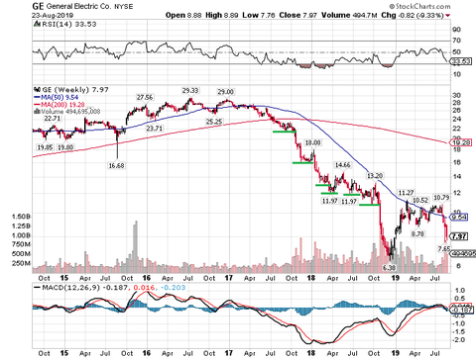
Task: Click the MA(200) 19.28 legend entry
Action: click(59, 105)
